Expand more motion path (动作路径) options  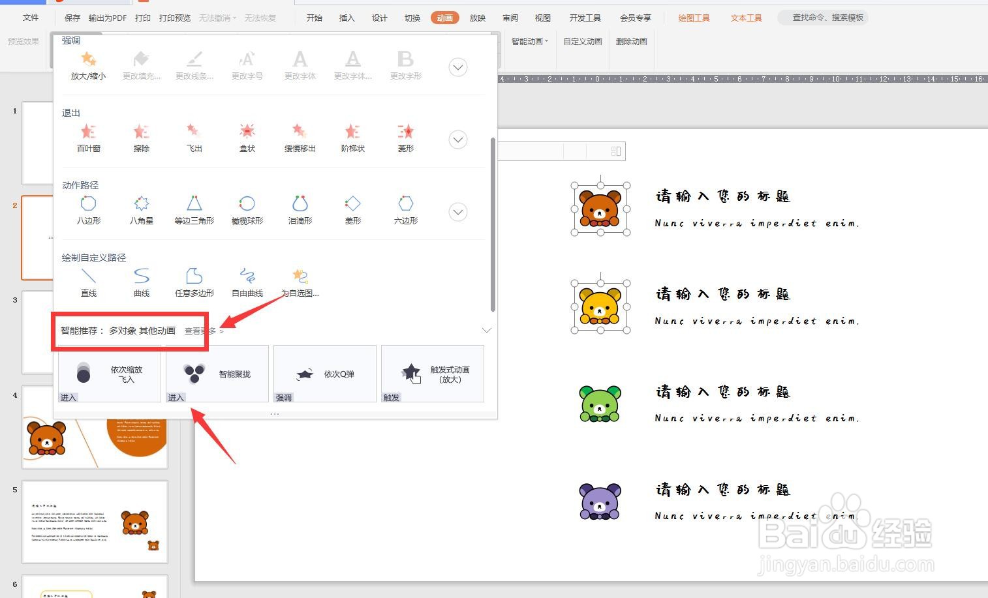coord(458,212)
